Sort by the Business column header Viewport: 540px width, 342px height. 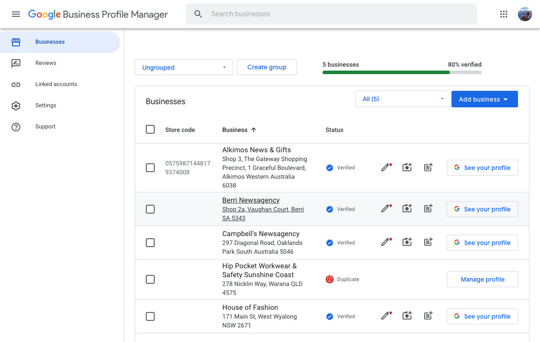(239, 130)
